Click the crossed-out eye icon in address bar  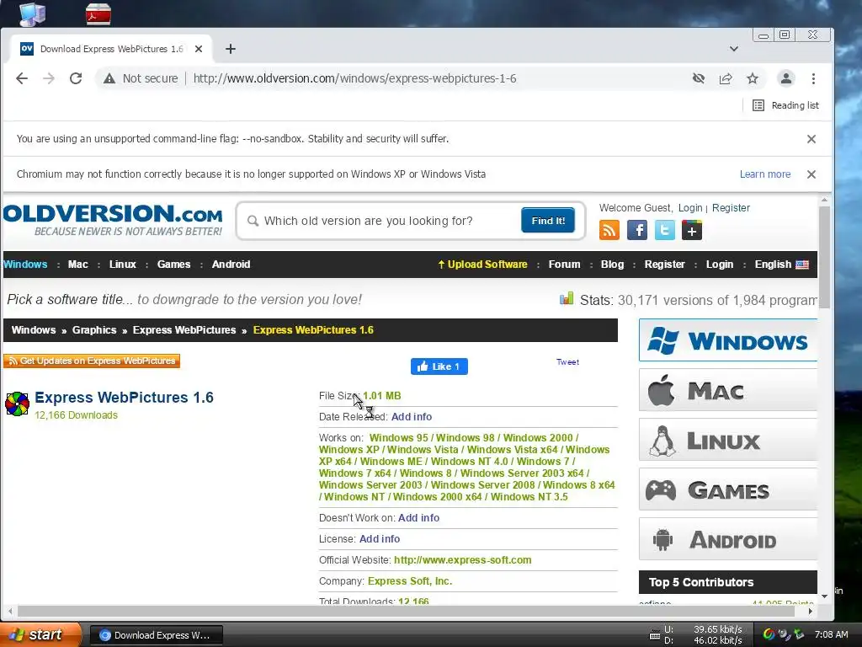[x=698, y=78]
